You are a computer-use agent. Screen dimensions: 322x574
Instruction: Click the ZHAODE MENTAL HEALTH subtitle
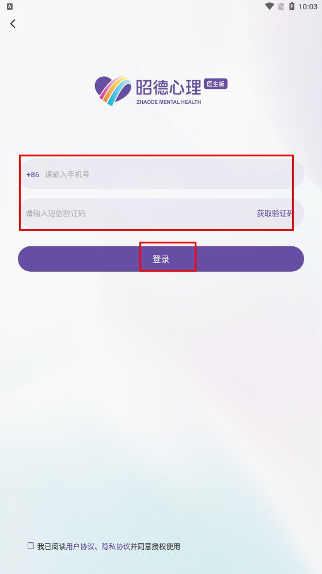coord(169,102)
